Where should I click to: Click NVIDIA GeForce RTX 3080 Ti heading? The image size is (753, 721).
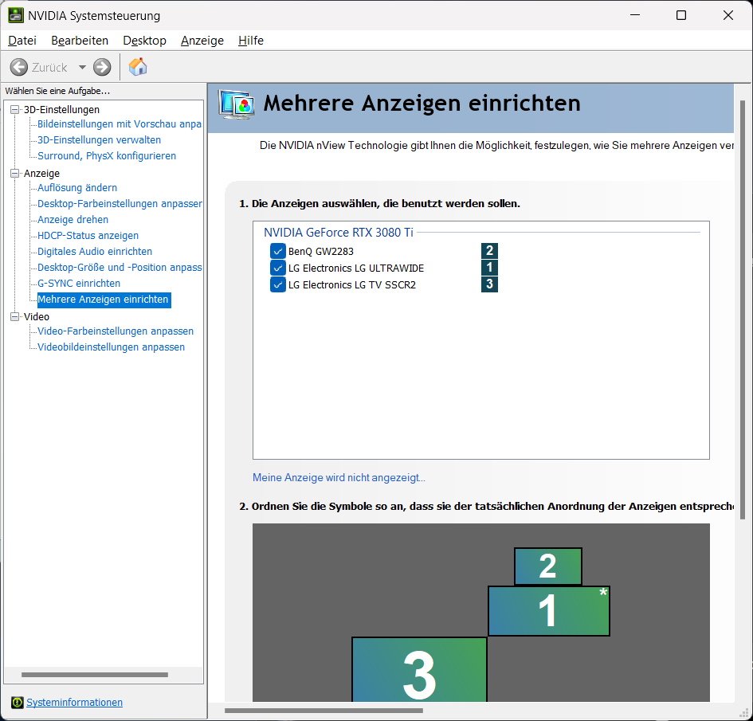click(338, 233)
